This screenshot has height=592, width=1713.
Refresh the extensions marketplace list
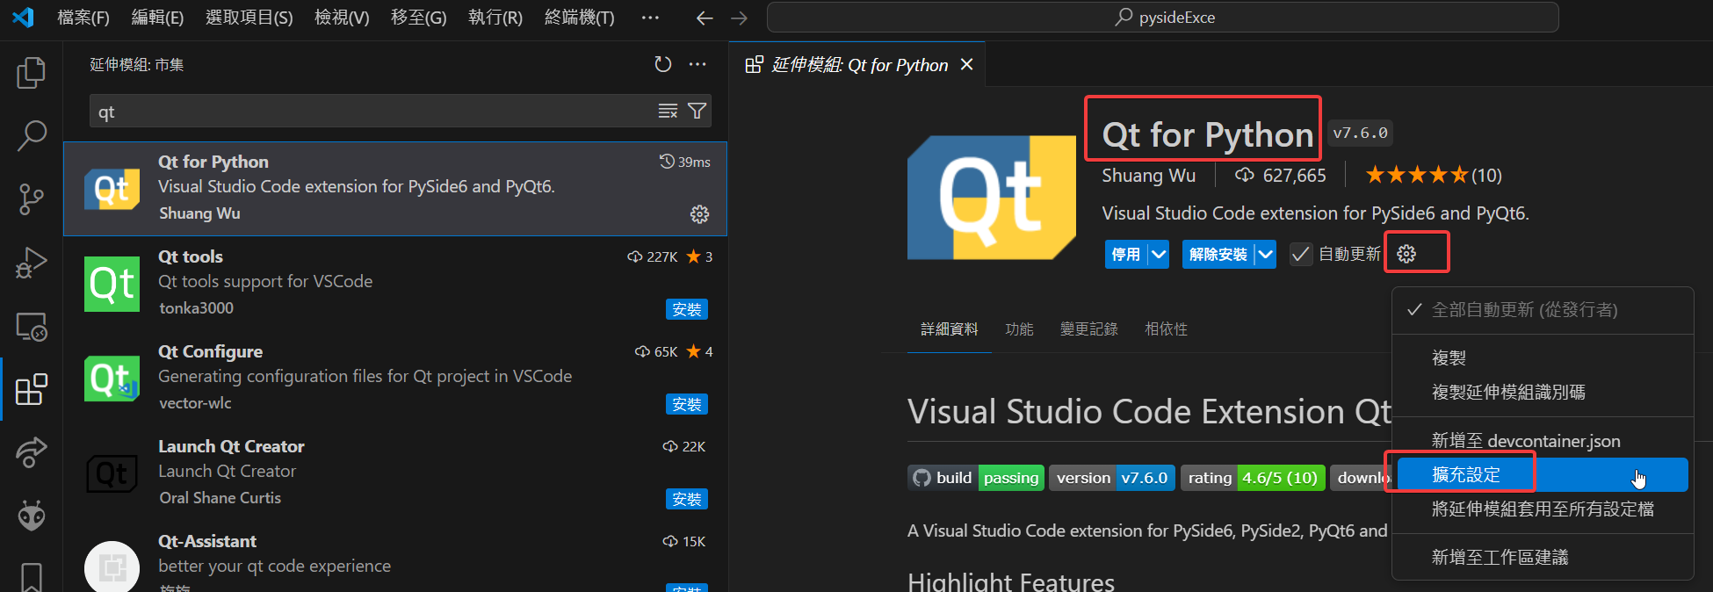click(663, 64)
